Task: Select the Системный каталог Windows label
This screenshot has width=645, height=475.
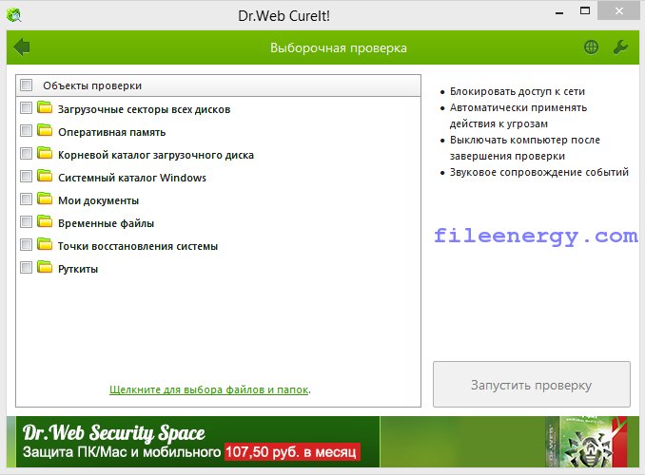Action: pos(131,178)
